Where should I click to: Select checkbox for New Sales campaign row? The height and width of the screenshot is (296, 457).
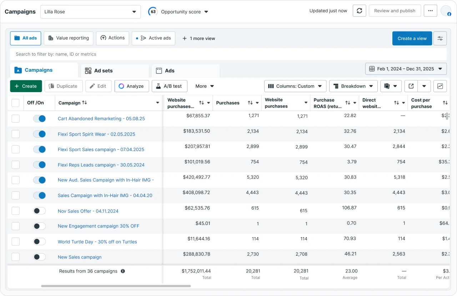[15, 257]
